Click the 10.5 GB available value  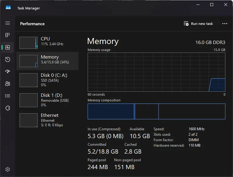pyautogui.click(x=140, y=136)
